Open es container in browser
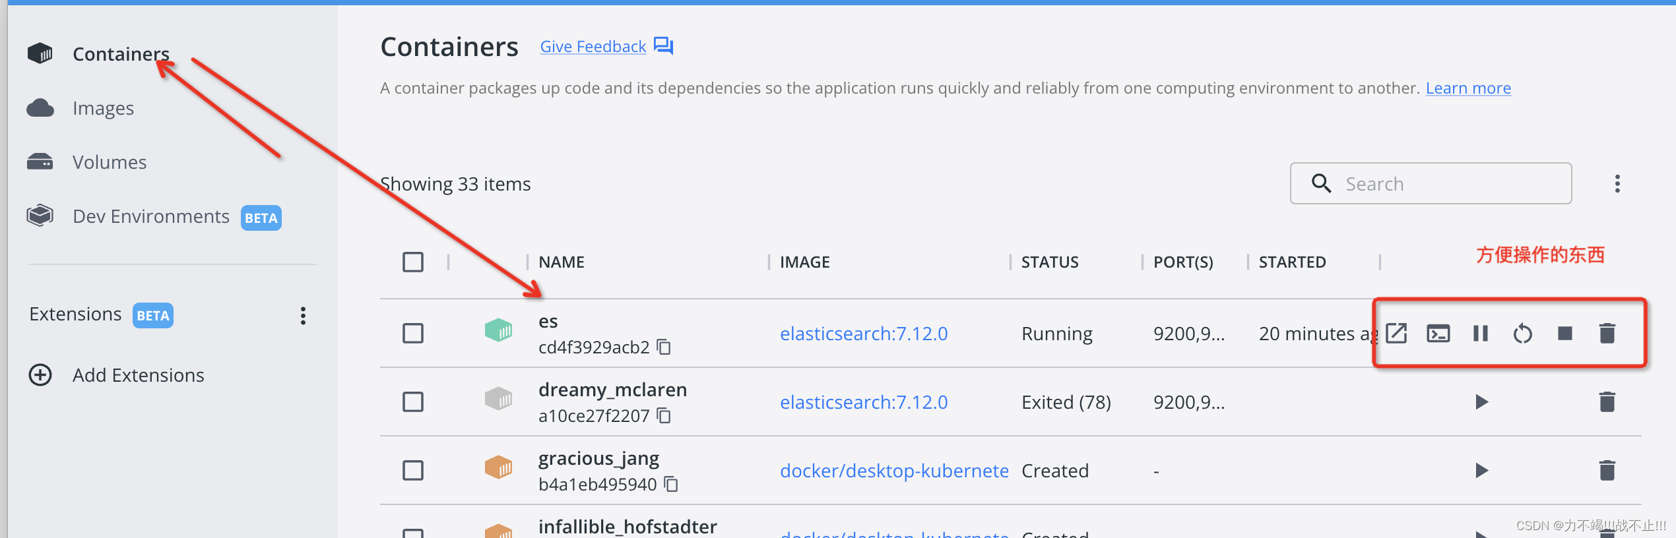Viewport: 1676px width, 538px height. click(x=1397, y=334)
